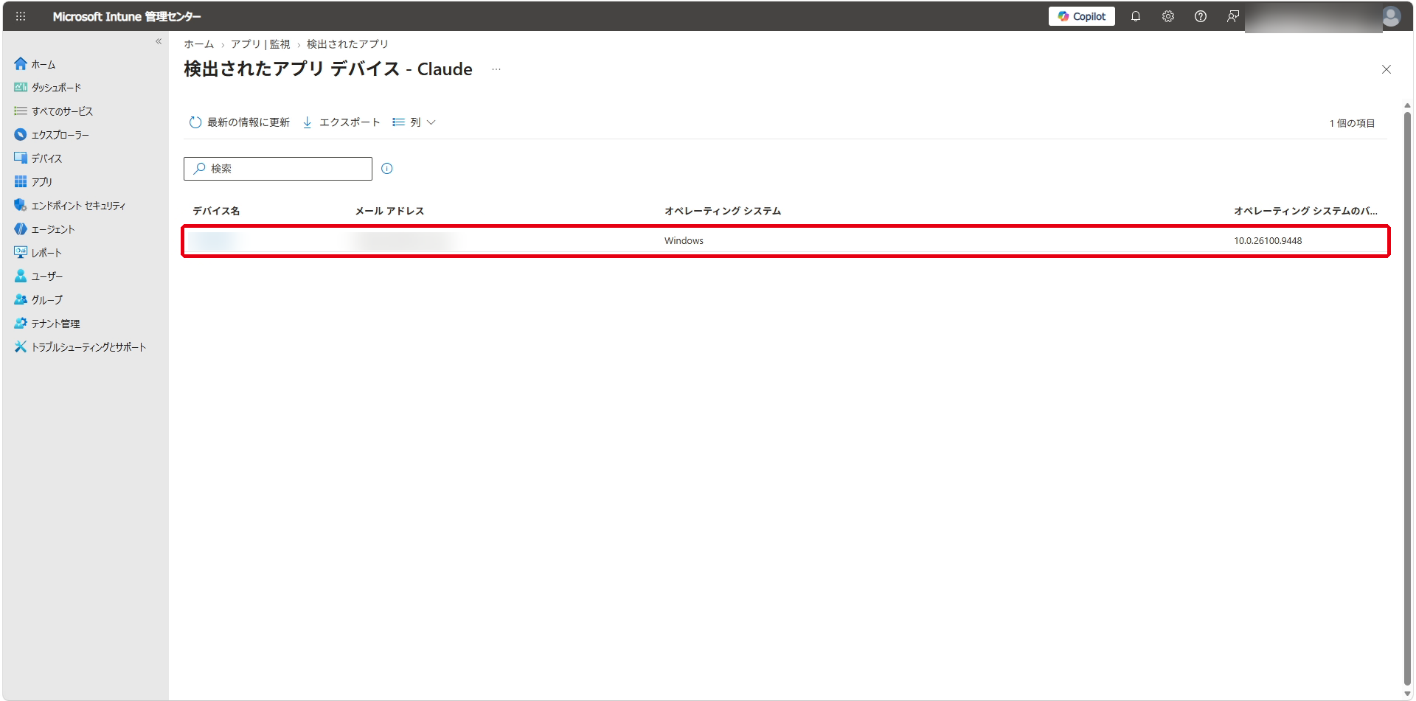This screenshot has width=1416, height=701.
Task: Open the notifications bell
Action: pyautogui.click(x=1136, y=16)
